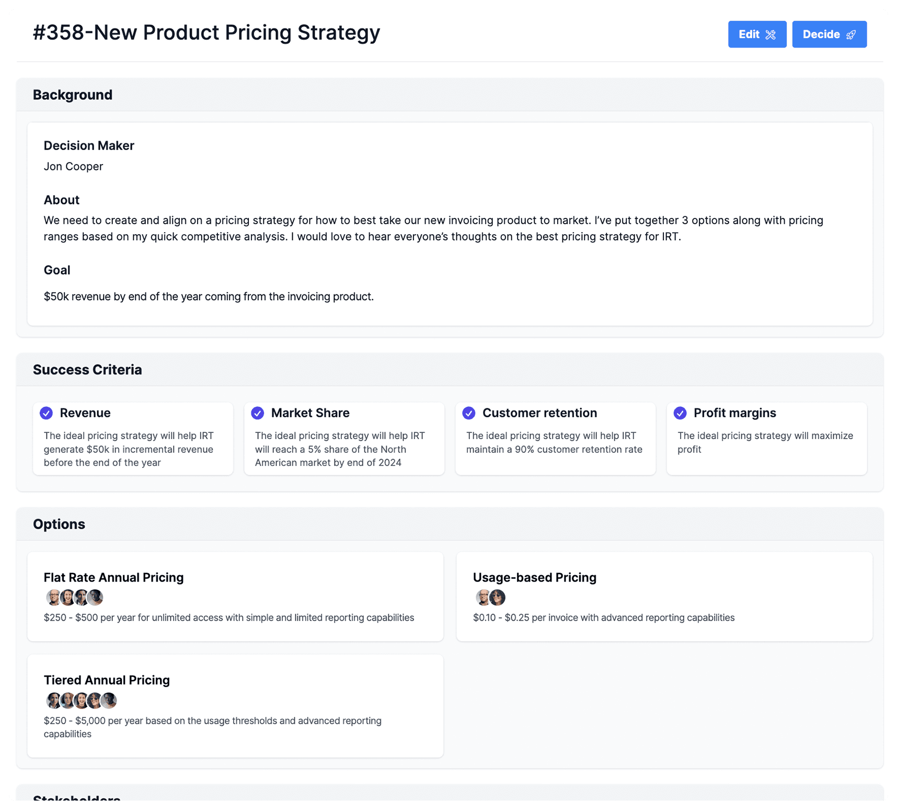897x810 pixels.
Task: Click the decision maker name Jon Cooper
Action: pos(73,166)
